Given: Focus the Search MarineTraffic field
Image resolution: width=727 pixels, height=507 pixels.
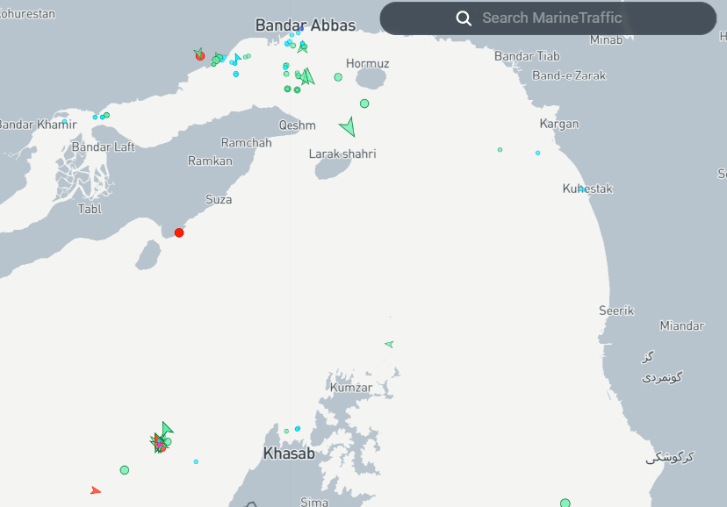Looking at the screenshot, I should click(x=548, y=18).
